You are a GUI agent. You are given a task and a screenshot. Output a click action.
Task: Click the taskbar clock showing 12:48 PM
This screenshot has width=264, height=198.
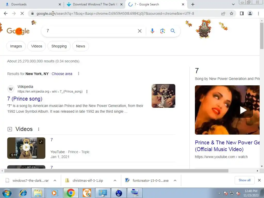click(x=251, y=193)
